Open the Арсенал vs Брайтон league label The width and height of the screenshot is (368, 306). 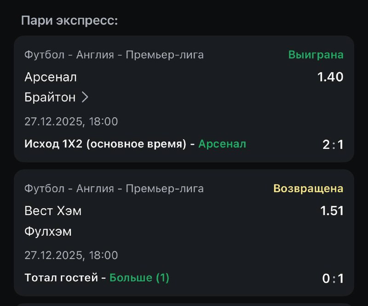tap(114, 55)
